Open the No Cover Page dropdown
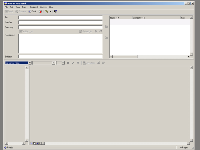 [x=30, y=63]
